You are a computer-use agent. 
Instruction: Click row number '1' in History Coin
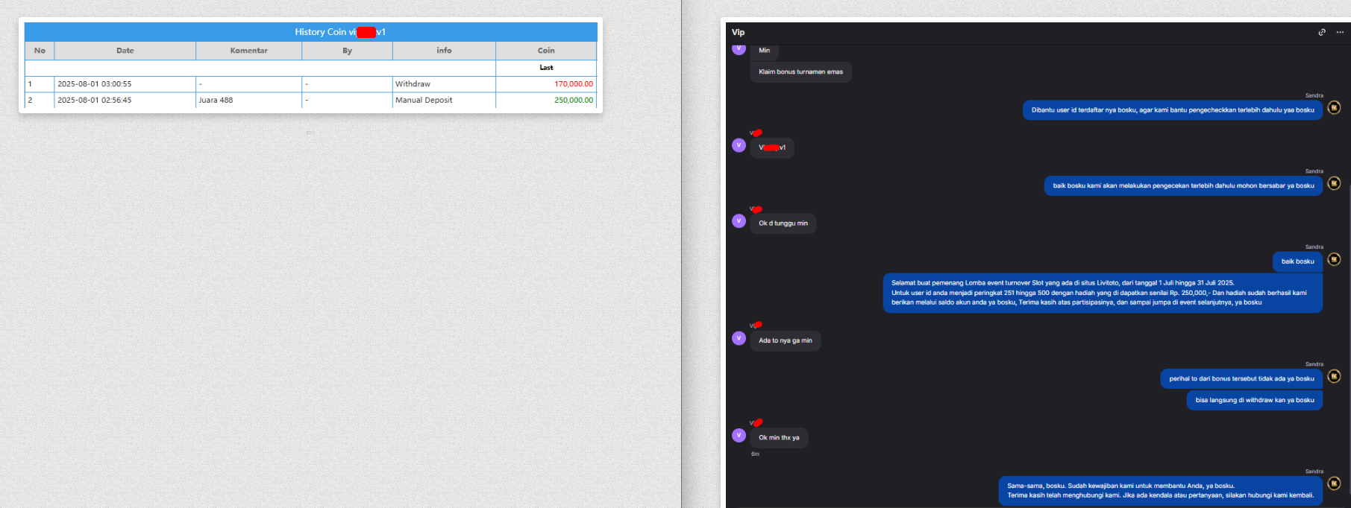(x=30, y=84)
